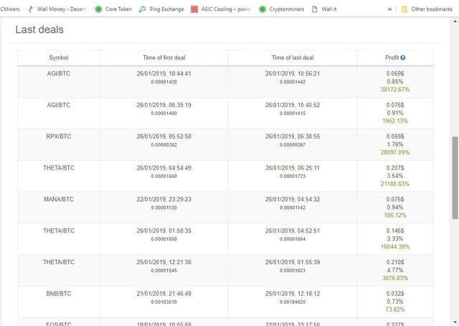459x326 pixels.
Task: Click the Other bookmarks folder icon
Action: tap(404, 9)
